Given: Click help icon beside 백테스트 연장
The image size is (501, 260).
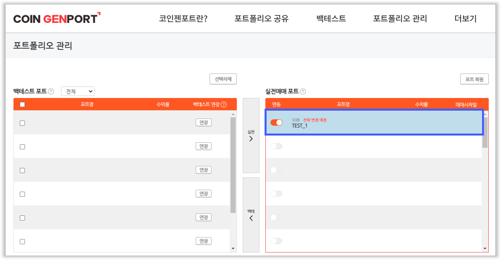Looking at the screenshot, I should point(224,105).
